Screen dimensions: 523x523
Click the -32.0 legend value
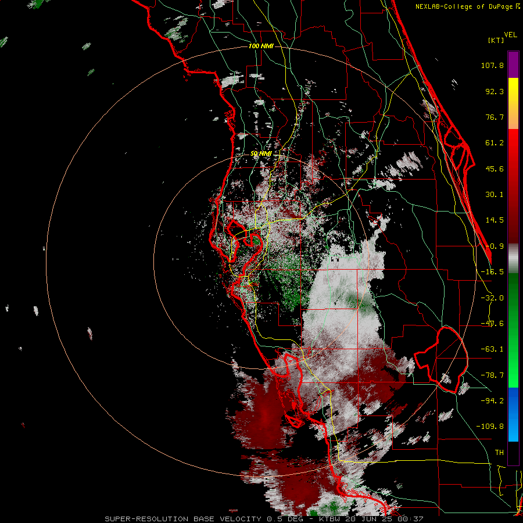[492, 298]
